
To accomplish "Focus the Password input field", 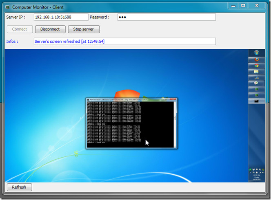I will point(167,17).
